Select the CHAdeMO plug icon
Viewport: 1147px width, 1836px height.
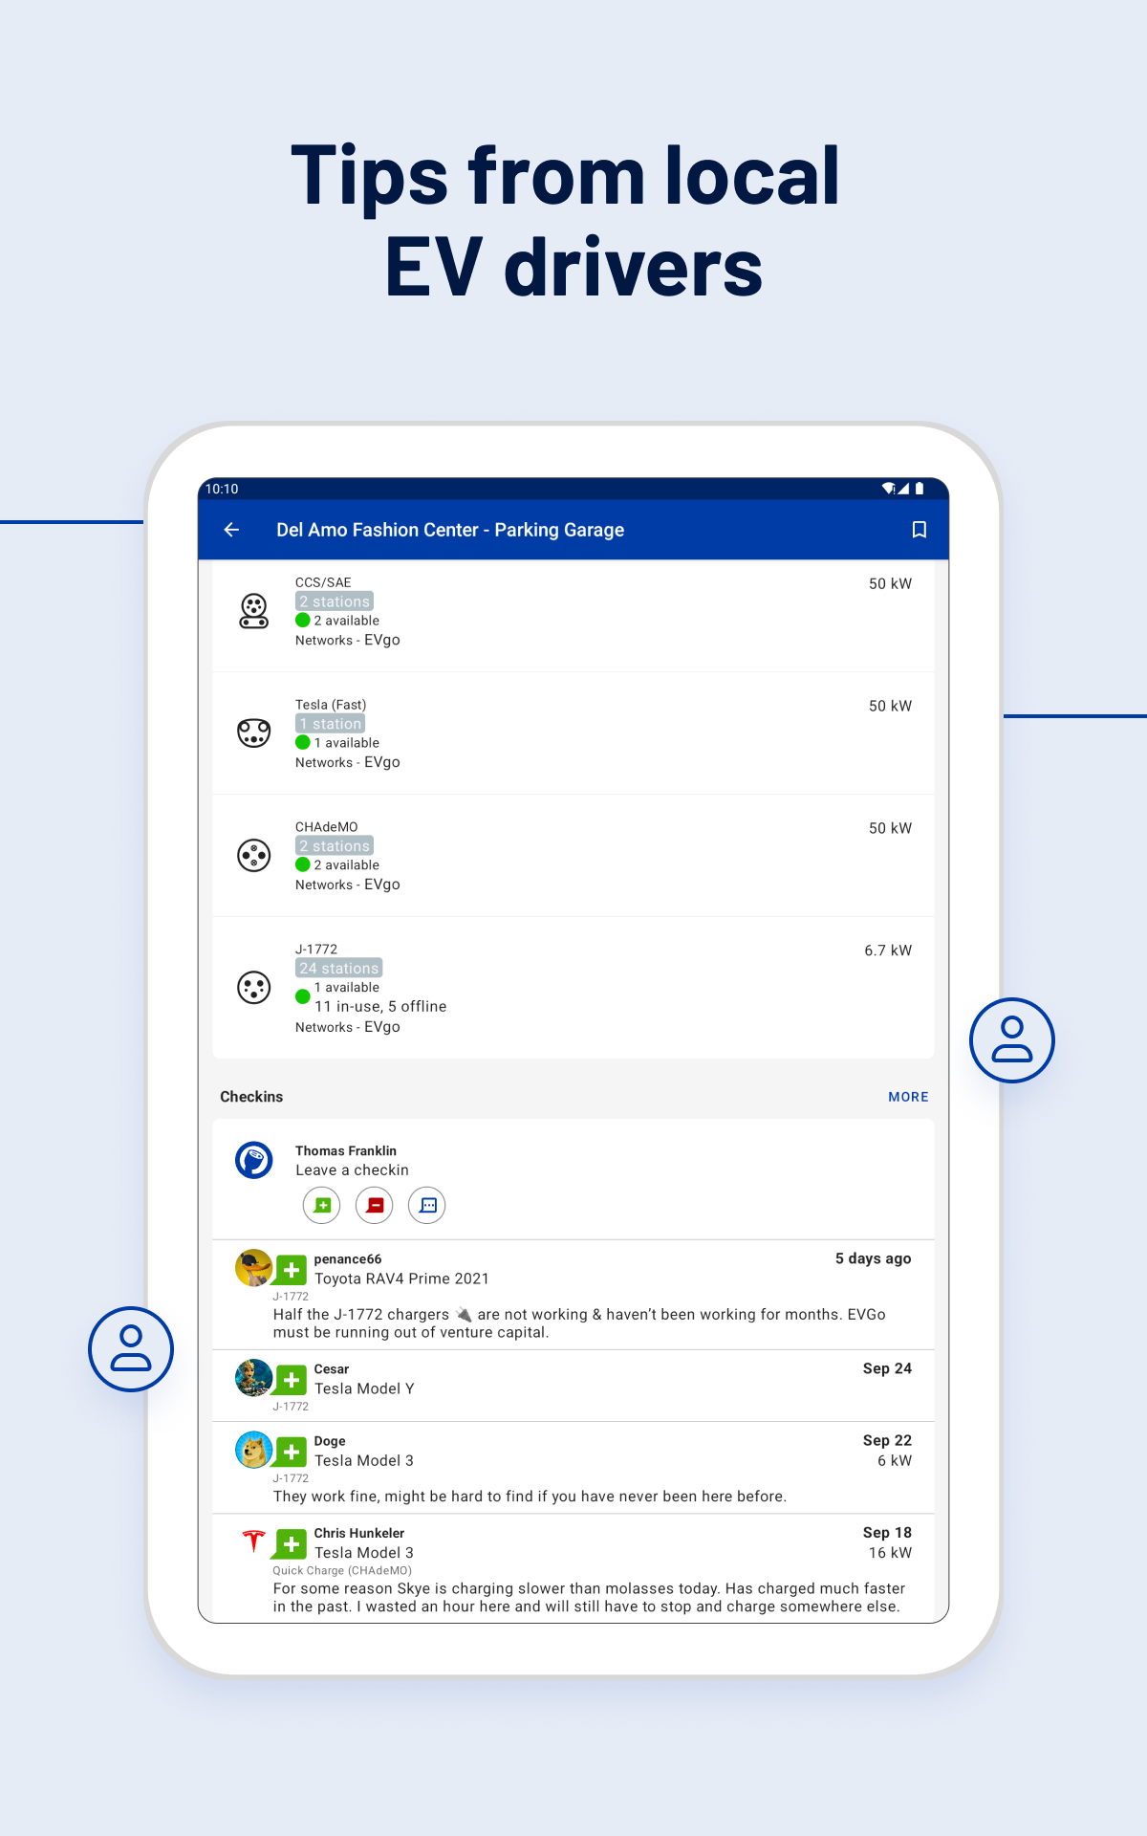pos(253,856)
